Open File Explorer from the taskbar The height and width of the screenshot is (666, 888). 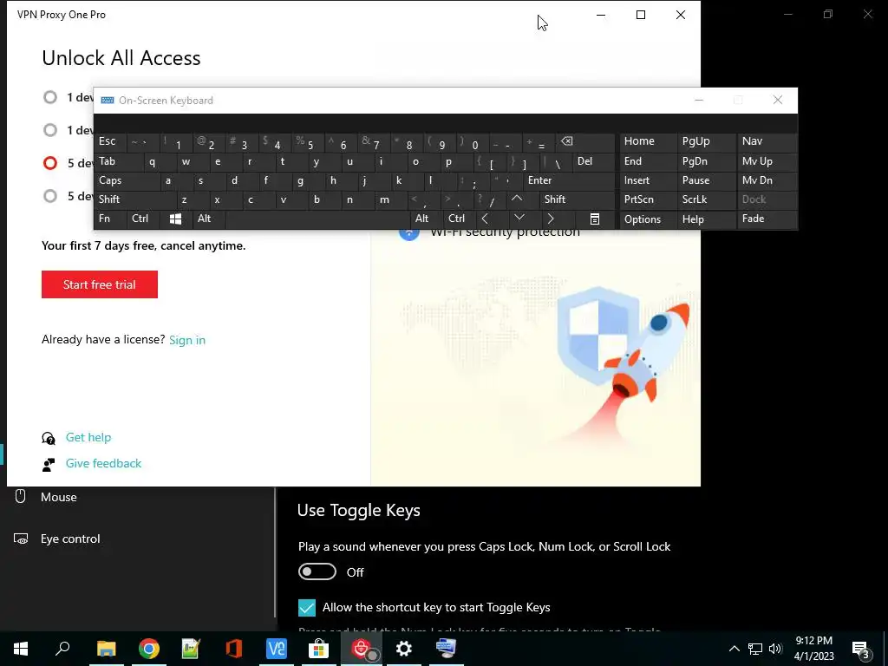tap(106, 649)
